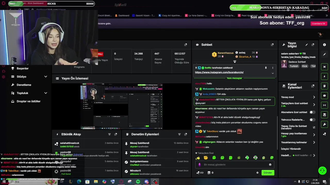
Task: Click the purple microphone icon in message box
Action: tap(199, 165)
